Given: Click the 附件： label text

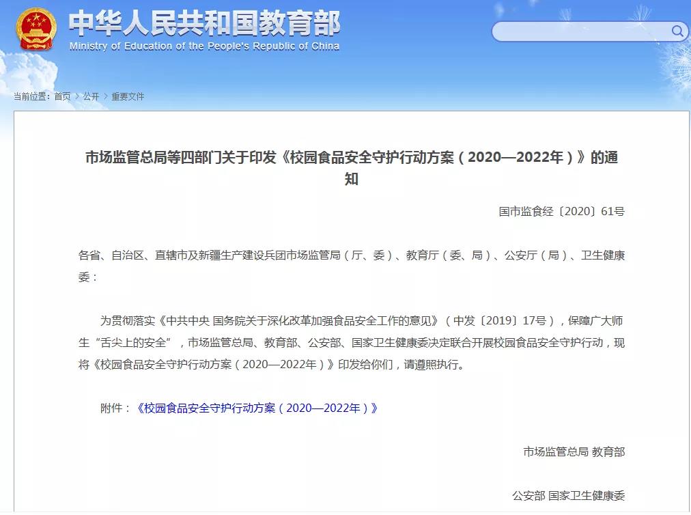Looking at the screenshot, I should point(116,408).
